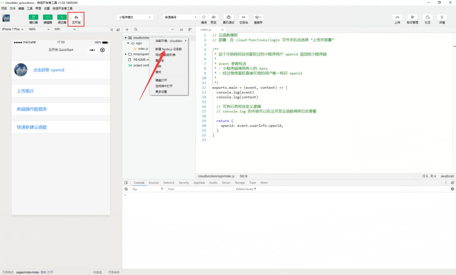Viewport: 456px width, 275px height.
Task: Click the console Filter input field
Action: pos(200,189)
